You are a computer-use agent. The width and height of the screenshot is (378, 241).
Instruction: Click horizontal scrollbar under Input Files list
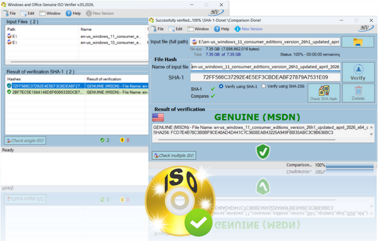point(80,61)
